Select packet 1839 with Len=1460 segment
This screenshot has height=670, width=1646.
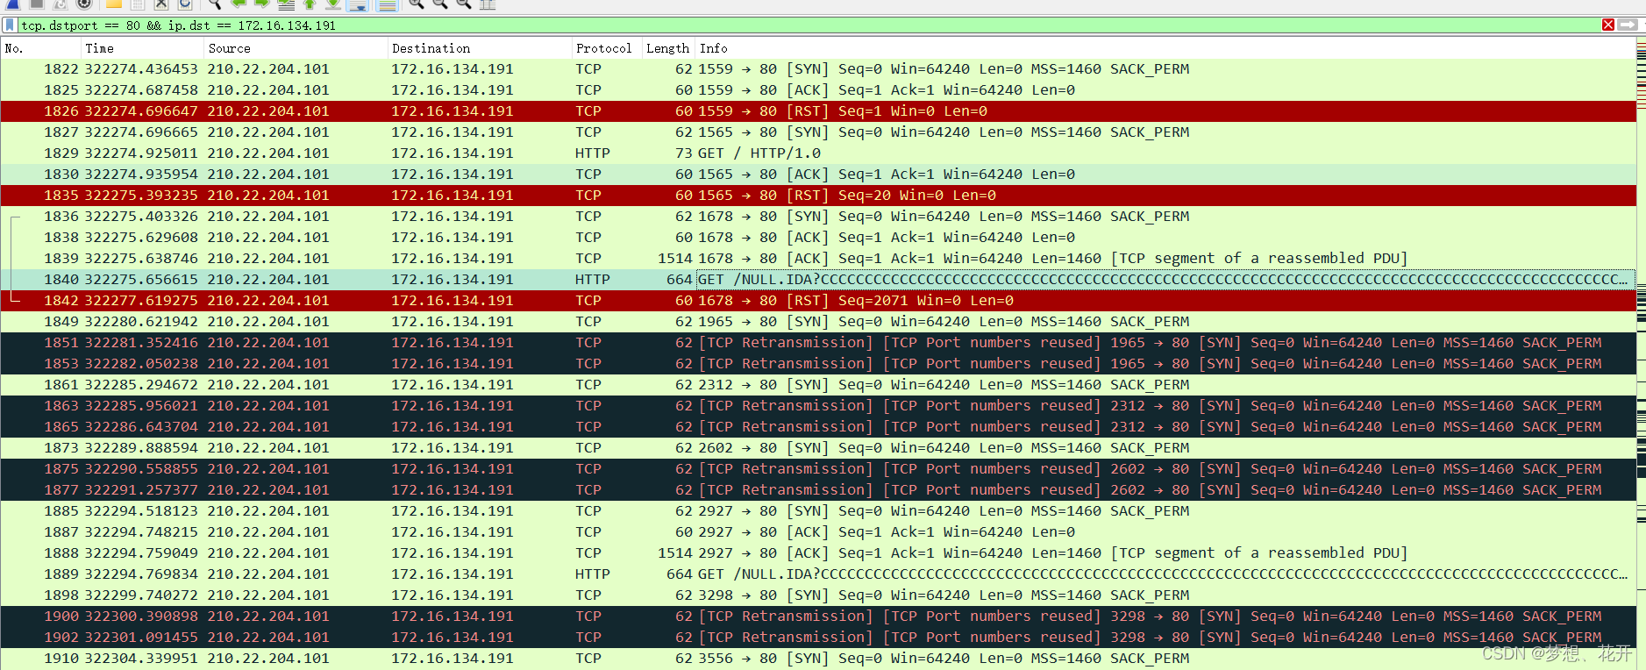coord(818,259)
